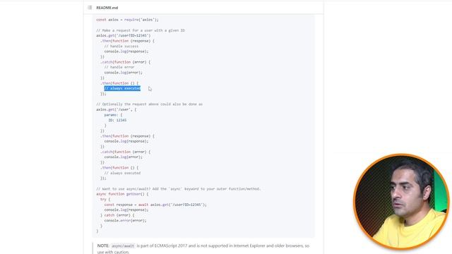Click the 'ID: 12345' line

click(x=117, y=120)
